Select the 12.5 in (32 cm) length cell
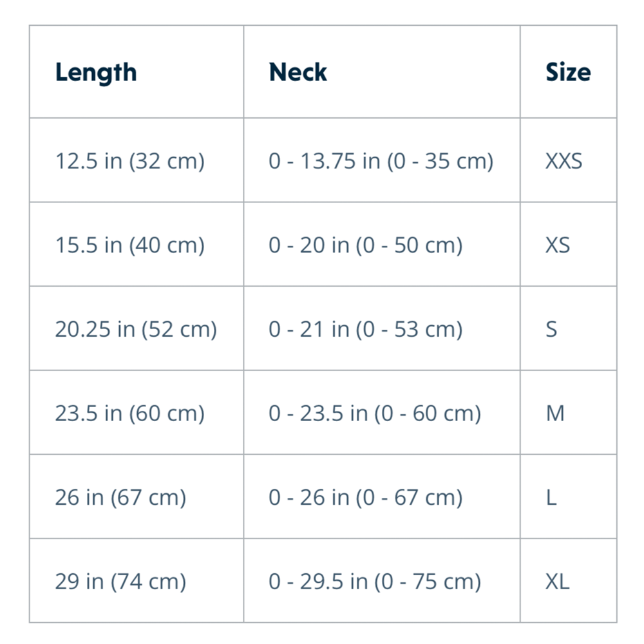644x644 pixels. 129,160
